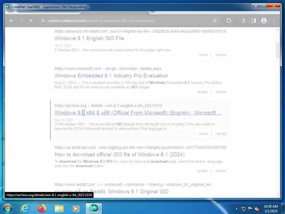
Task: Open Action Center flag icon
Action: tap(250, 209)
